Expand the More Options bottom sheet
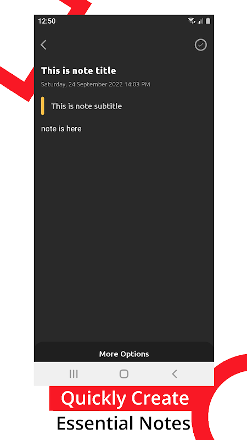Screen dimensions: 247x440 124,354
